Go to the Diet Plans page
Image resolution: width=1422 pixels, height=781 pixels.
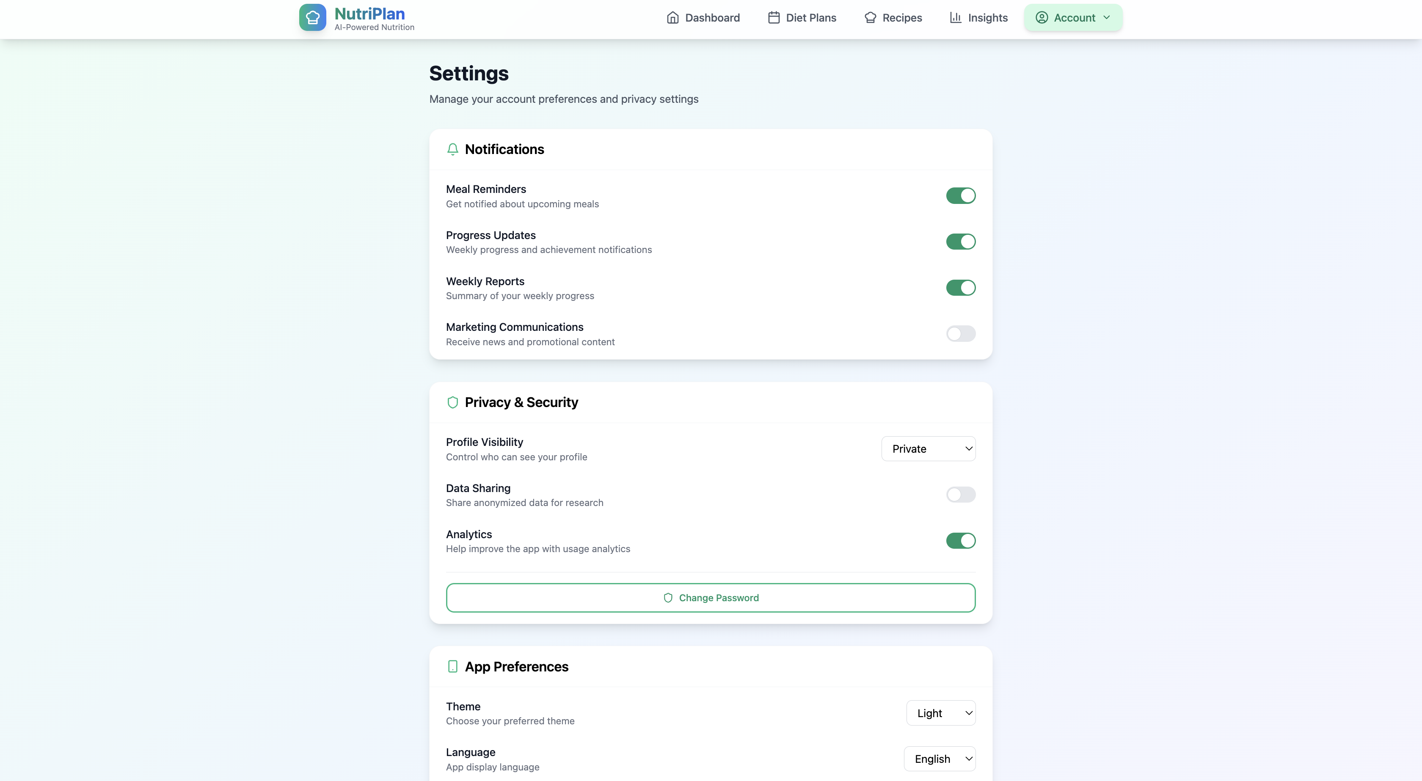point(810,18)
